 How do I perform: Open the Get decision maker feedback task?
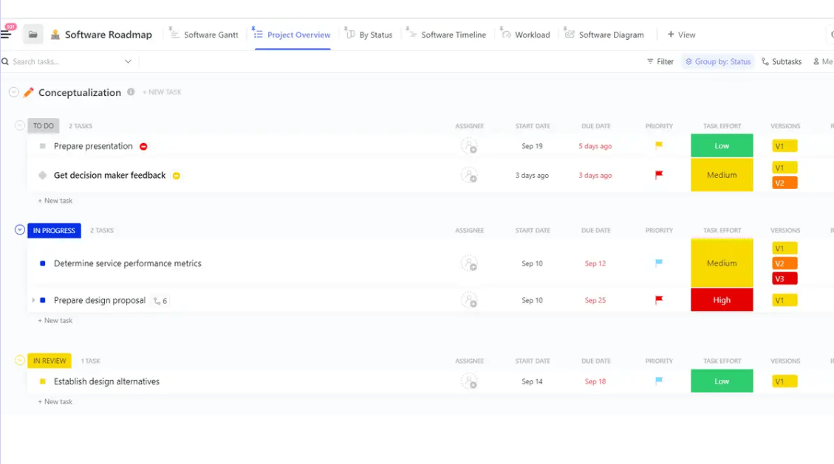click(109, 175)
